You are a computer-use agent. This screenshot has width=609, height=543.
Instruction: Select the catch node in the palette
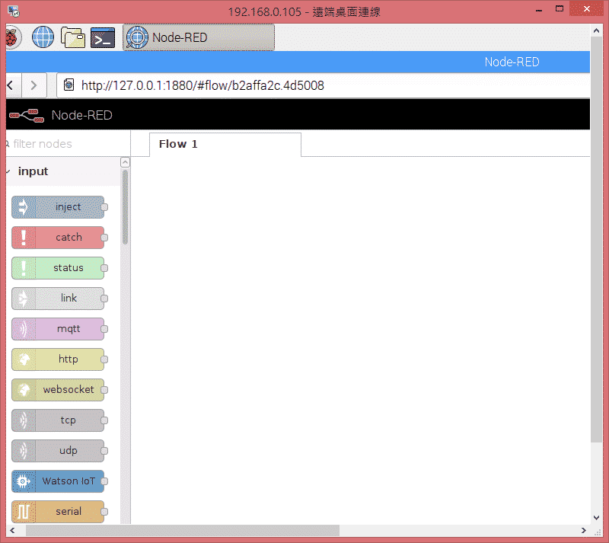(x=58, y=238)
